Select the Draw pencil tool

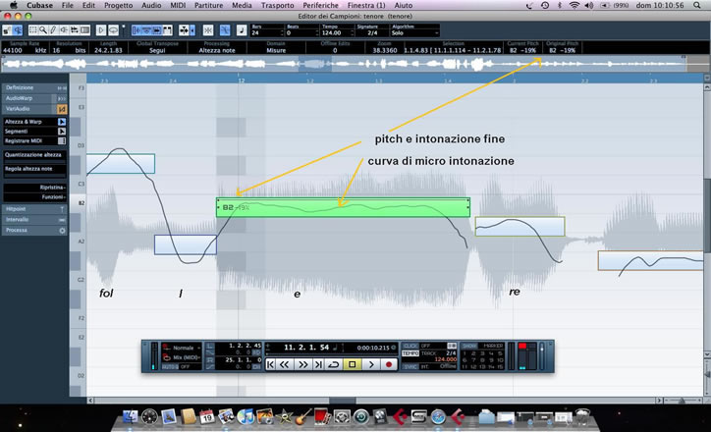point(53,30)
